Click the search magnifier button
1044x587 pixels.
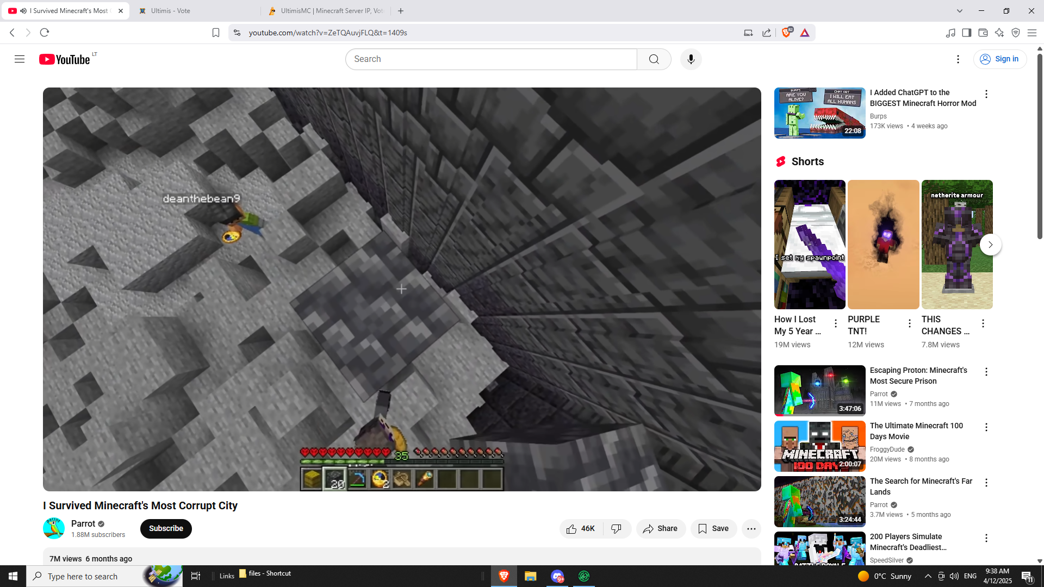pos(654,59)
